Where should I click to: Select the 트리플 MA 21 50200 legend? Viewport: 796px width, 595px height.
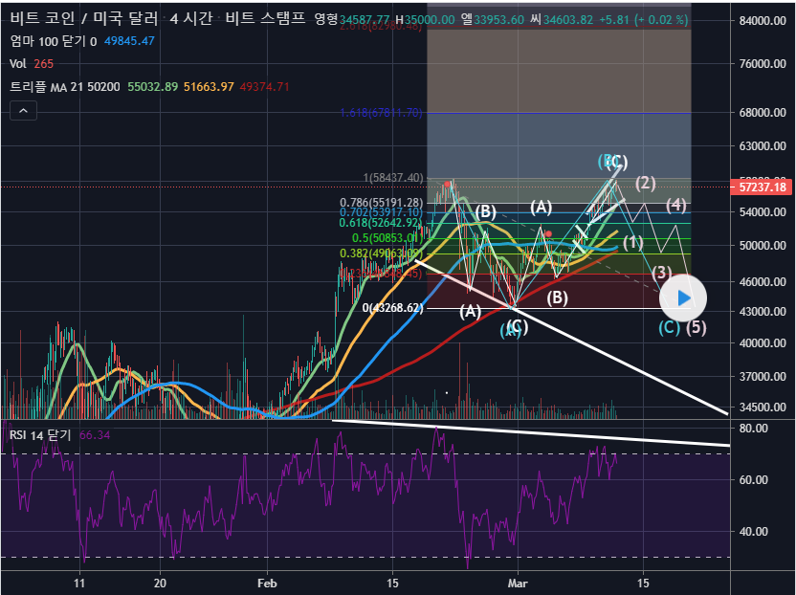point(65,87)
